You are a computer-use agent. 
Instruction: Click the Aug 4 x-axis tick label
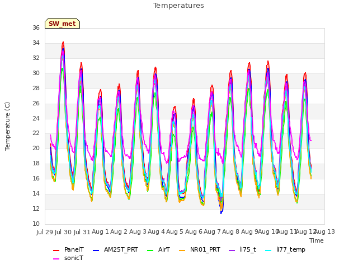tap(156, 231)
